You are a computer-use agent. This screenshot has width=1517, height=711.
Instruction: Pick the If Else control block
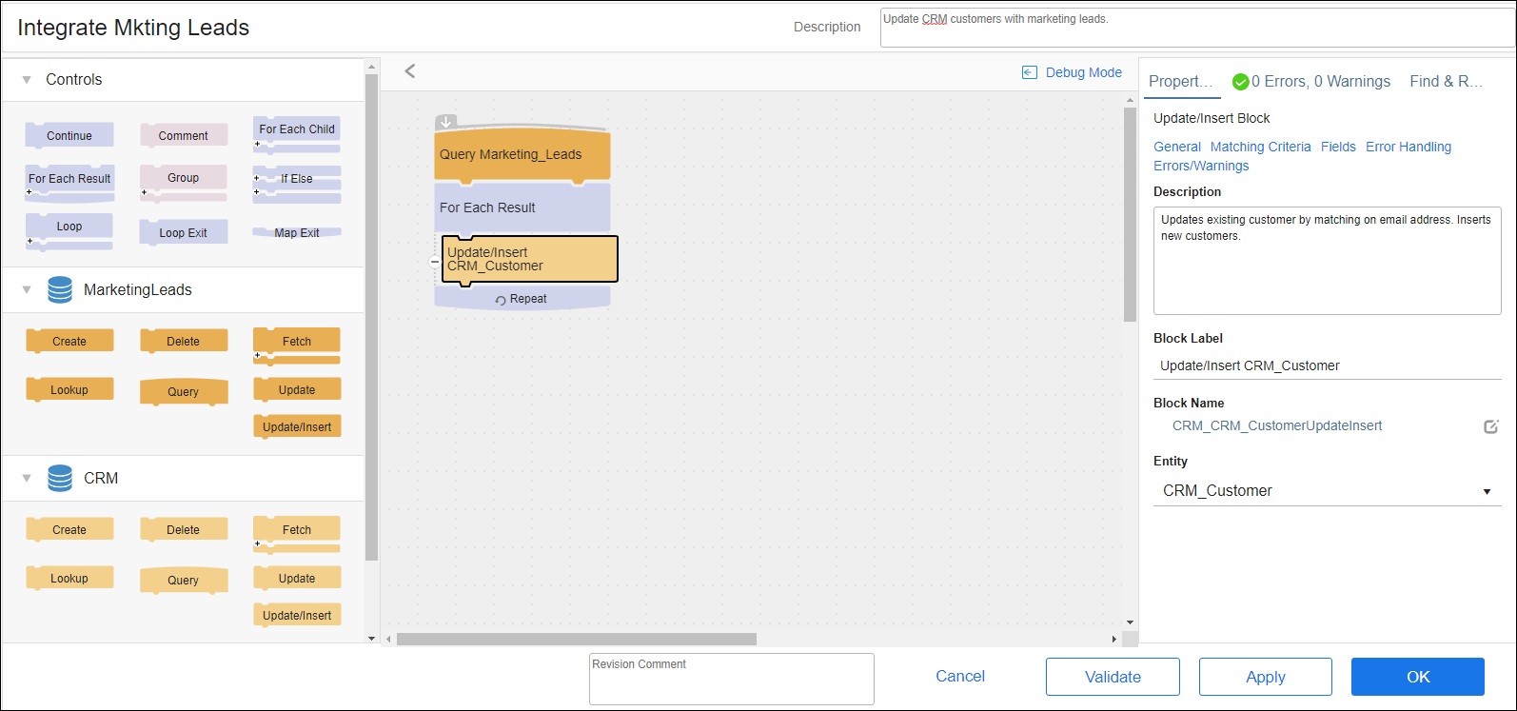pos(296,179)
